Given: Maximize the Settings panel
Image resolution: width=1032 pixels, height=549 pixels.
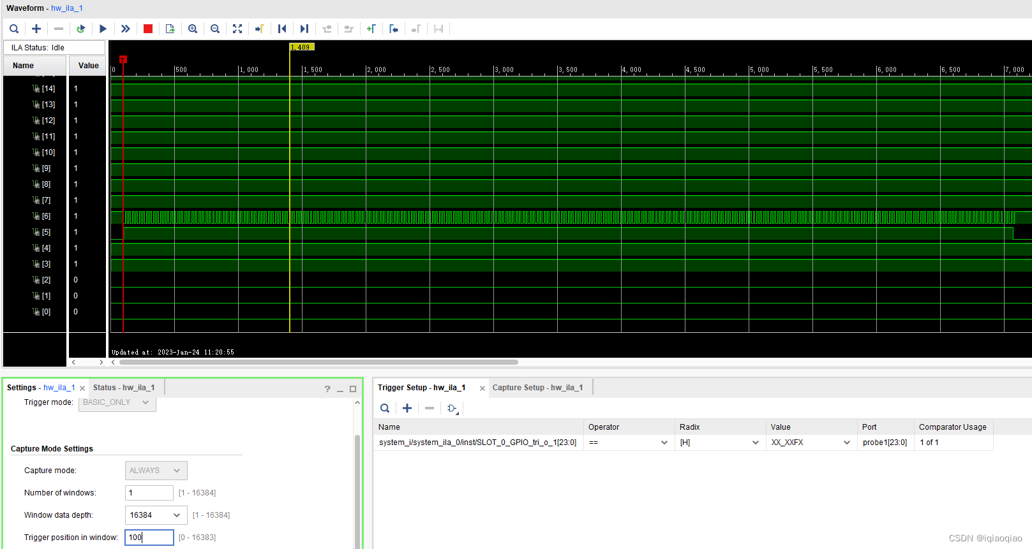Looking at the screenshot, I should coord(353,389).
